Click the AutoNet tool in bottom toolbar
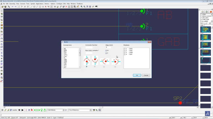Screen dimensions: 213x119 [14, 110]
